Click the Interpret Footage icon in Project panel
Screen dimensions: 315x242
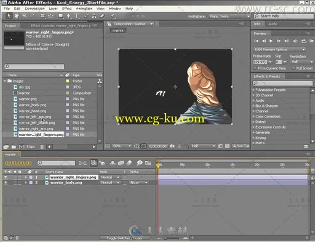coord(6,147)
